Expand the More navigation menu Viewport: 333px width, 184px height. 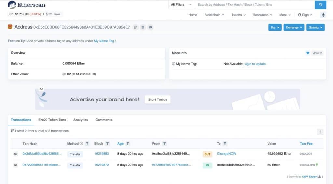coord(285,15)
